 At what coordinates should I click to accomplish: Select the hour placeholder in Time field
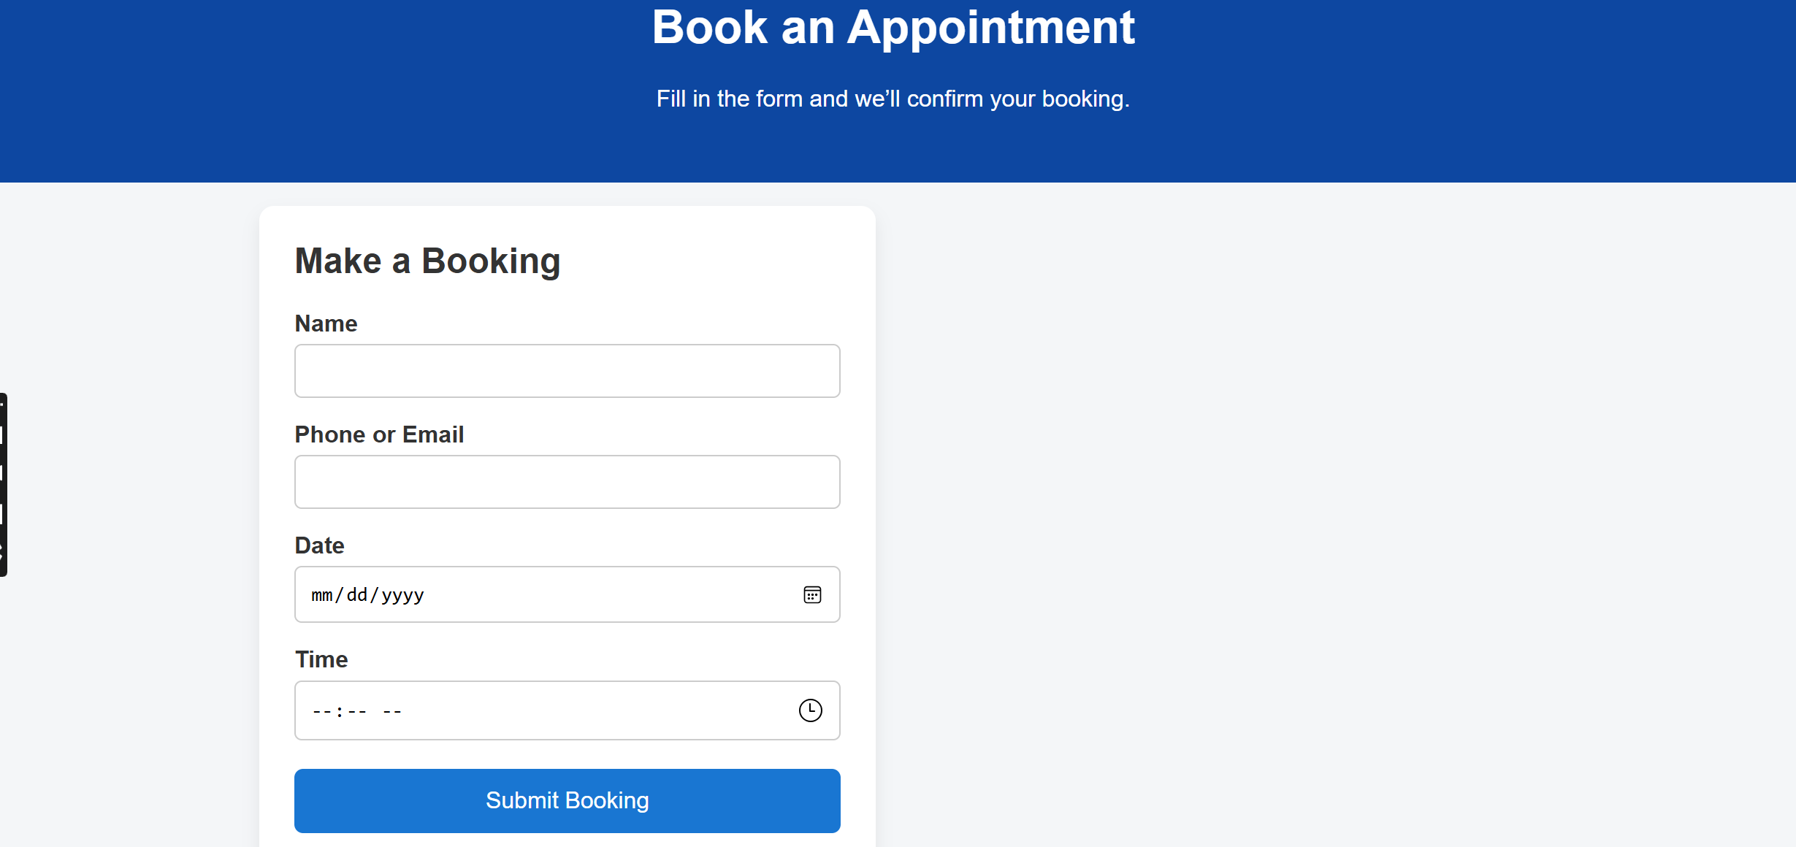pyautogui.click(x=321, y=711)
